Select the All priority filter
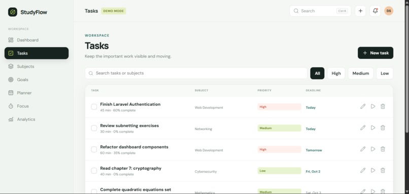This screenshot has height=194, width=409. click(x=317, y=73)
